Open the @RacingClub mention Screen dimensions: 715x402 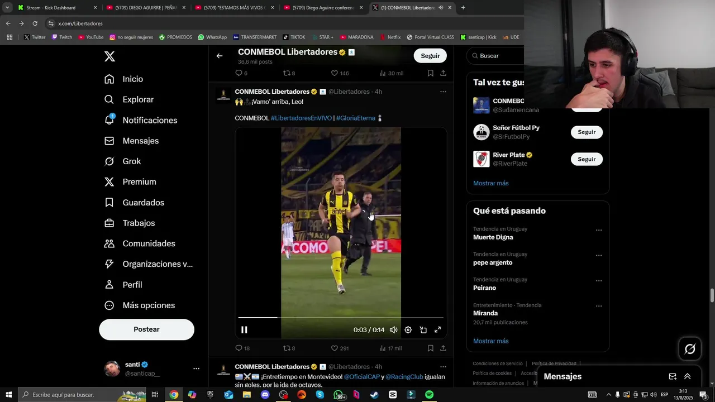pos(404,377)
